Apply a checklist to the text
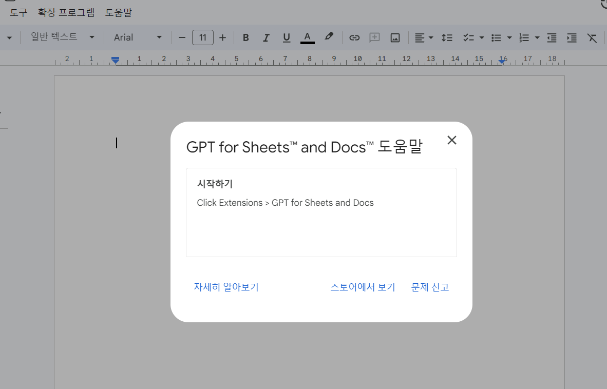This screenshot has width=607, height=389. point(468,37)
